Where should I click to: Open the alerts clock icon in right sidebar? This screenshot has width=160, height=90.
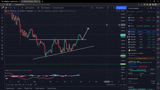(158, 12)
